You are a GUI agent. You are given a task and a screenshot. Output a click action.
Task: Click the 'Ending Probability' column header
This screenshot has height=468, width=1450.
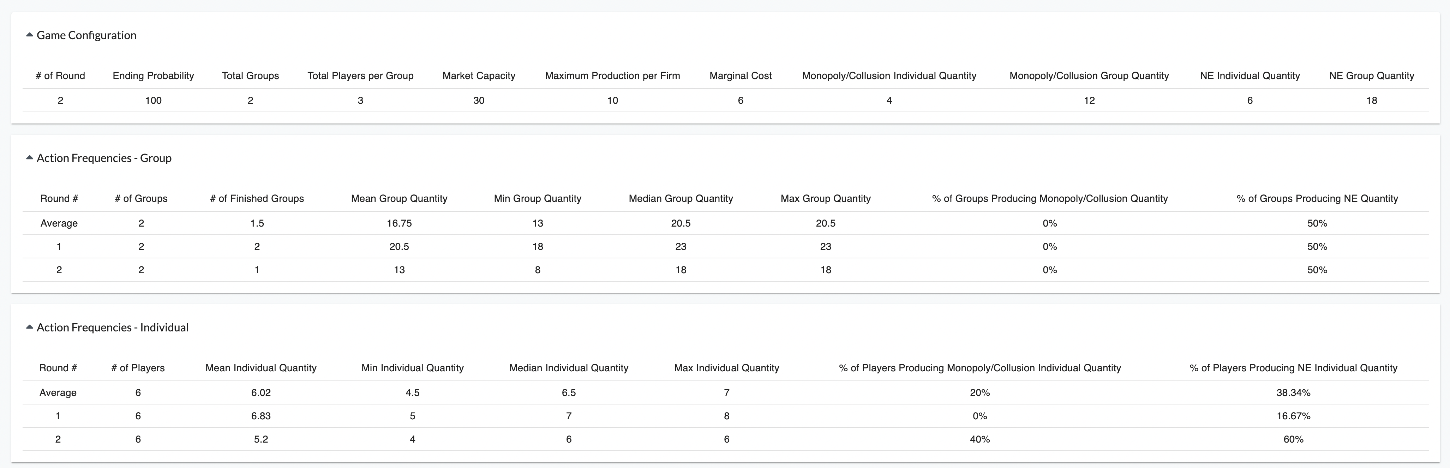pos(153,76)
